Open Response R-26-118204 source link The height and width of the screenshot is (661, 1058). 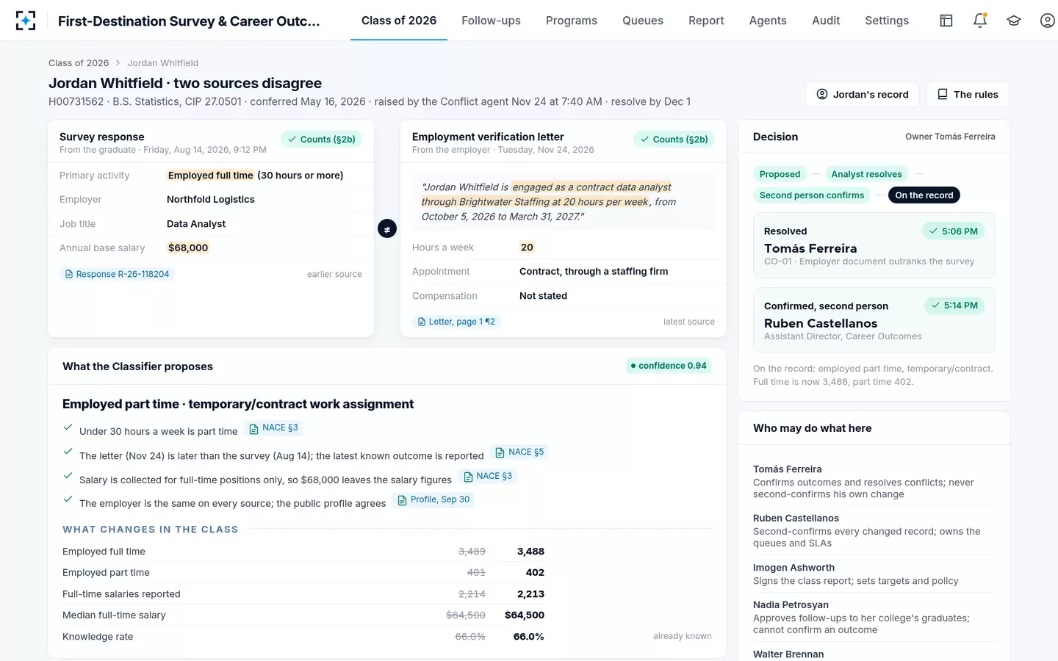(117, 274)
